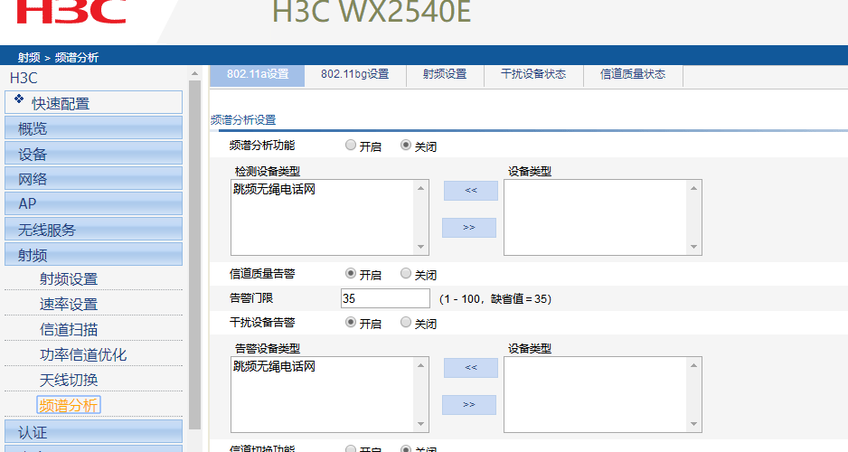Click up arrow of 检测设备类型 list scrollbar

coord(420,188)
